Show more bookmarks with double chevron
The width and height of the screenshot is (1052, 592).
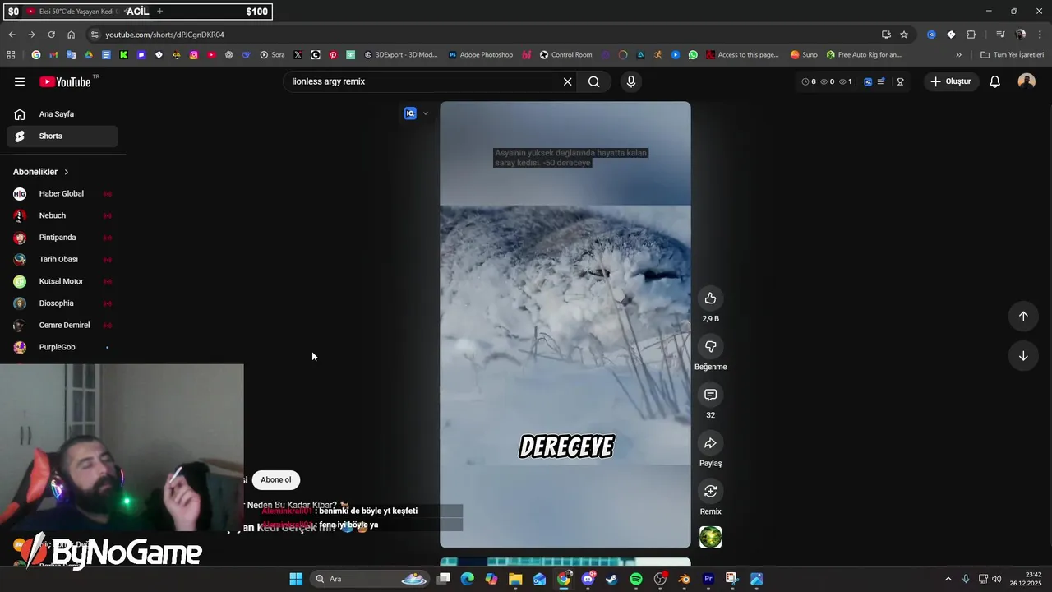[958, 55]
